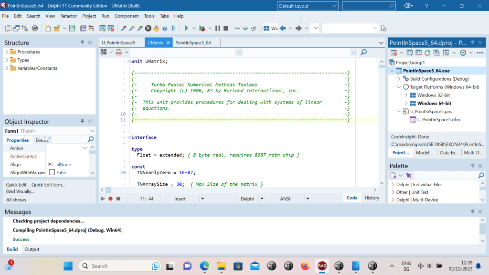Start macro recording with the red dot
Viewport: 489px width, 275px height.
(110, 199)
